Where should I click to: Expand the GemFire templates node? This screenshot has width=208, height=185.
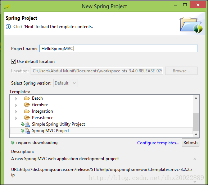point(16,105)
